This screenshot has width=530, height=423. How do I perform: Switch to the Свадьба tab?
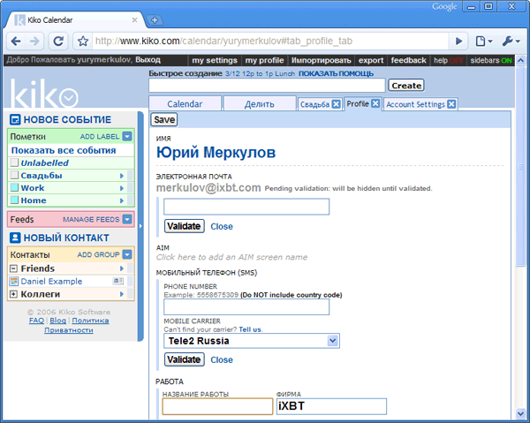coord(314,104)
